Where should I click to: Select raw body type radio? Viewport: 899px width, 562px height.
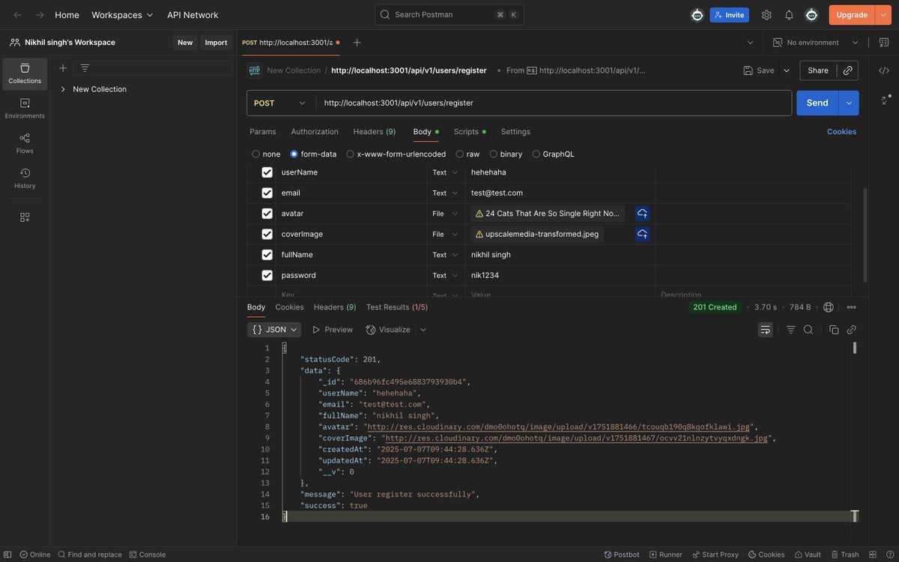(x=459, y=154)
